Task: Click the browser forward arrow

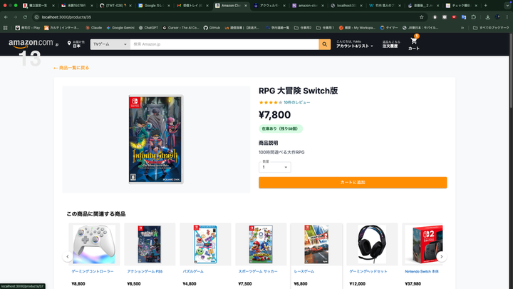Action: click(16, 17)
